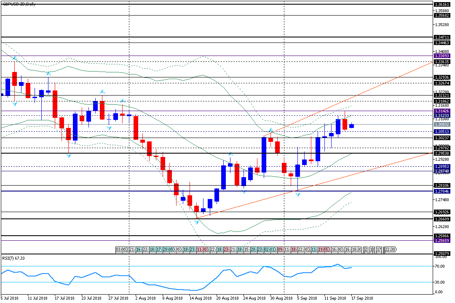Click the down fractal arrow under the 5 Sep candle
Screen dimensions: 455x303
pyautogui.click(x=298, y=194)
